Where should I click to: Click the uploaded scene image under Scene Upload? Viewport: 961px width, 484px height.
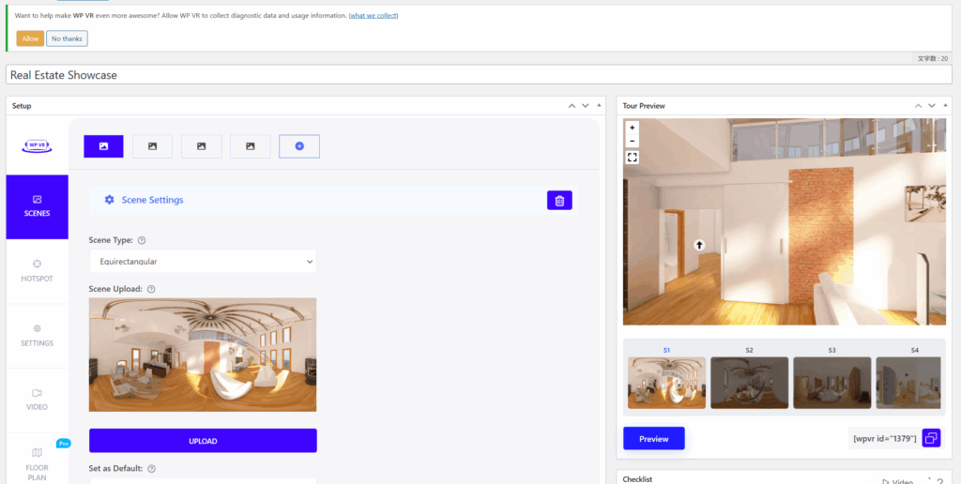coord(203,355)
